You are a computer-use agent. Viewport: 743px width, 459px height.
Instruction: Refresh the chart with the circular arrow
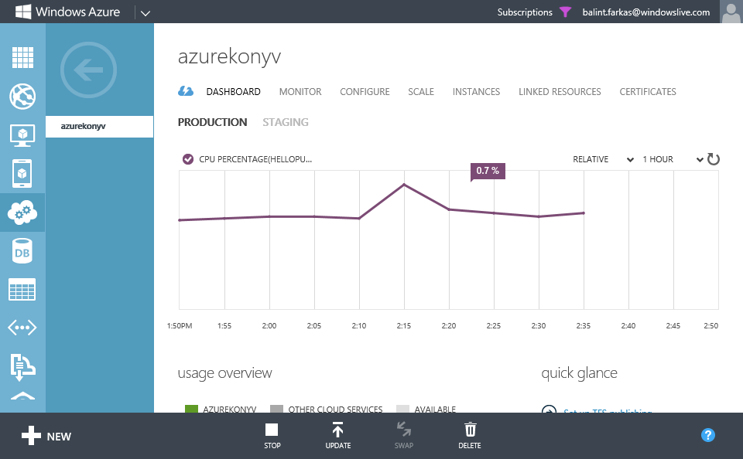[713, 159]
